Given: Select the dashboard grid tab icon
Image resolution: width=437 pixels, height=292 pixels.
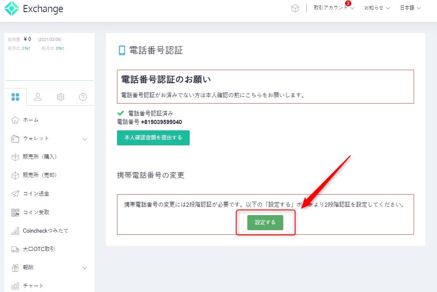Looking at the screenshot, I should click(x=15, y=97).
